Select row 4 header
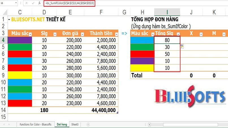 tap(4, 40)
